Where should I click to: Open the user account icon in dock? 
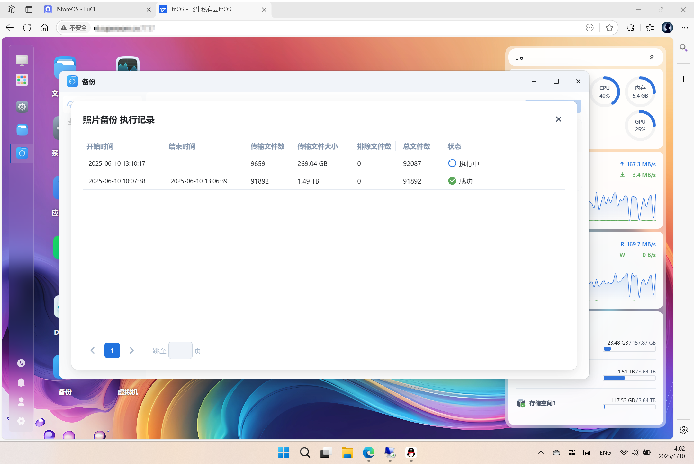click(21, 402)
